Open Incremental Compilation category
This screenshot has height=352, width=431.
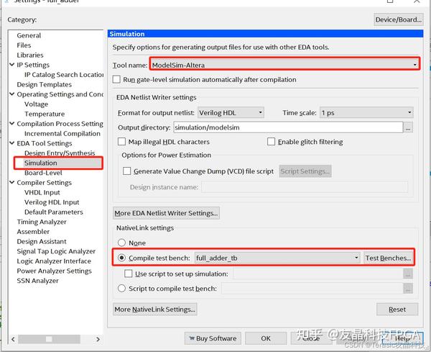click(62, 134)
